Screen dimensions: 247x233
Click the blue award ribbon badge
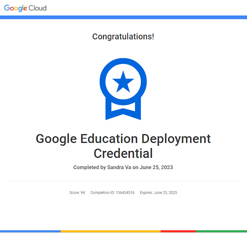[x=123, y=89]
